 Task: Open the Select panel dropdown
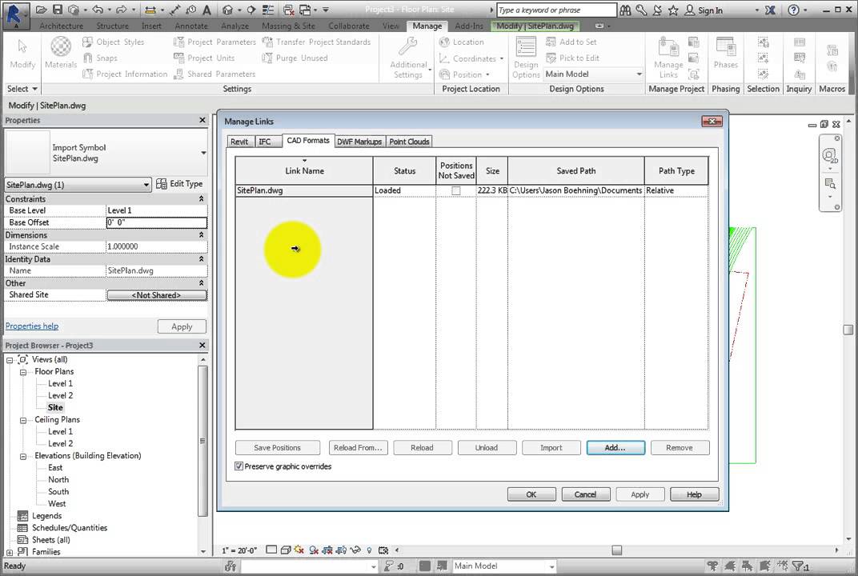click(x=22, y=89)
